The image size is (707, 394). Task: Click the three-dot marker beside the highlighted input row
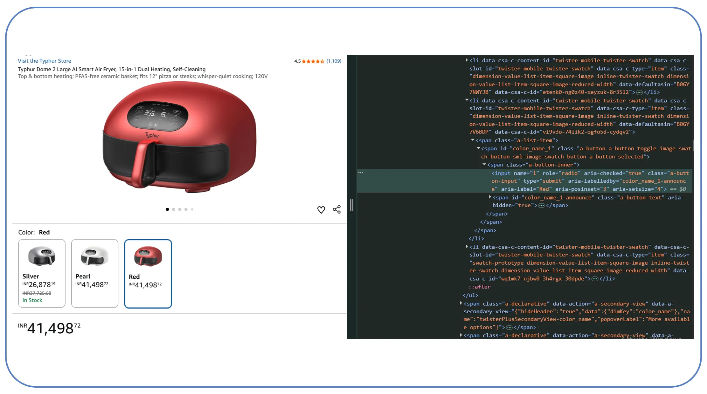[361, 173]
